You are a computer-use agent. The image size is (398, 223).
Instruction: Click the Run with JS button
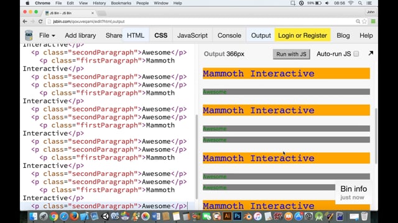pos(292,54)
